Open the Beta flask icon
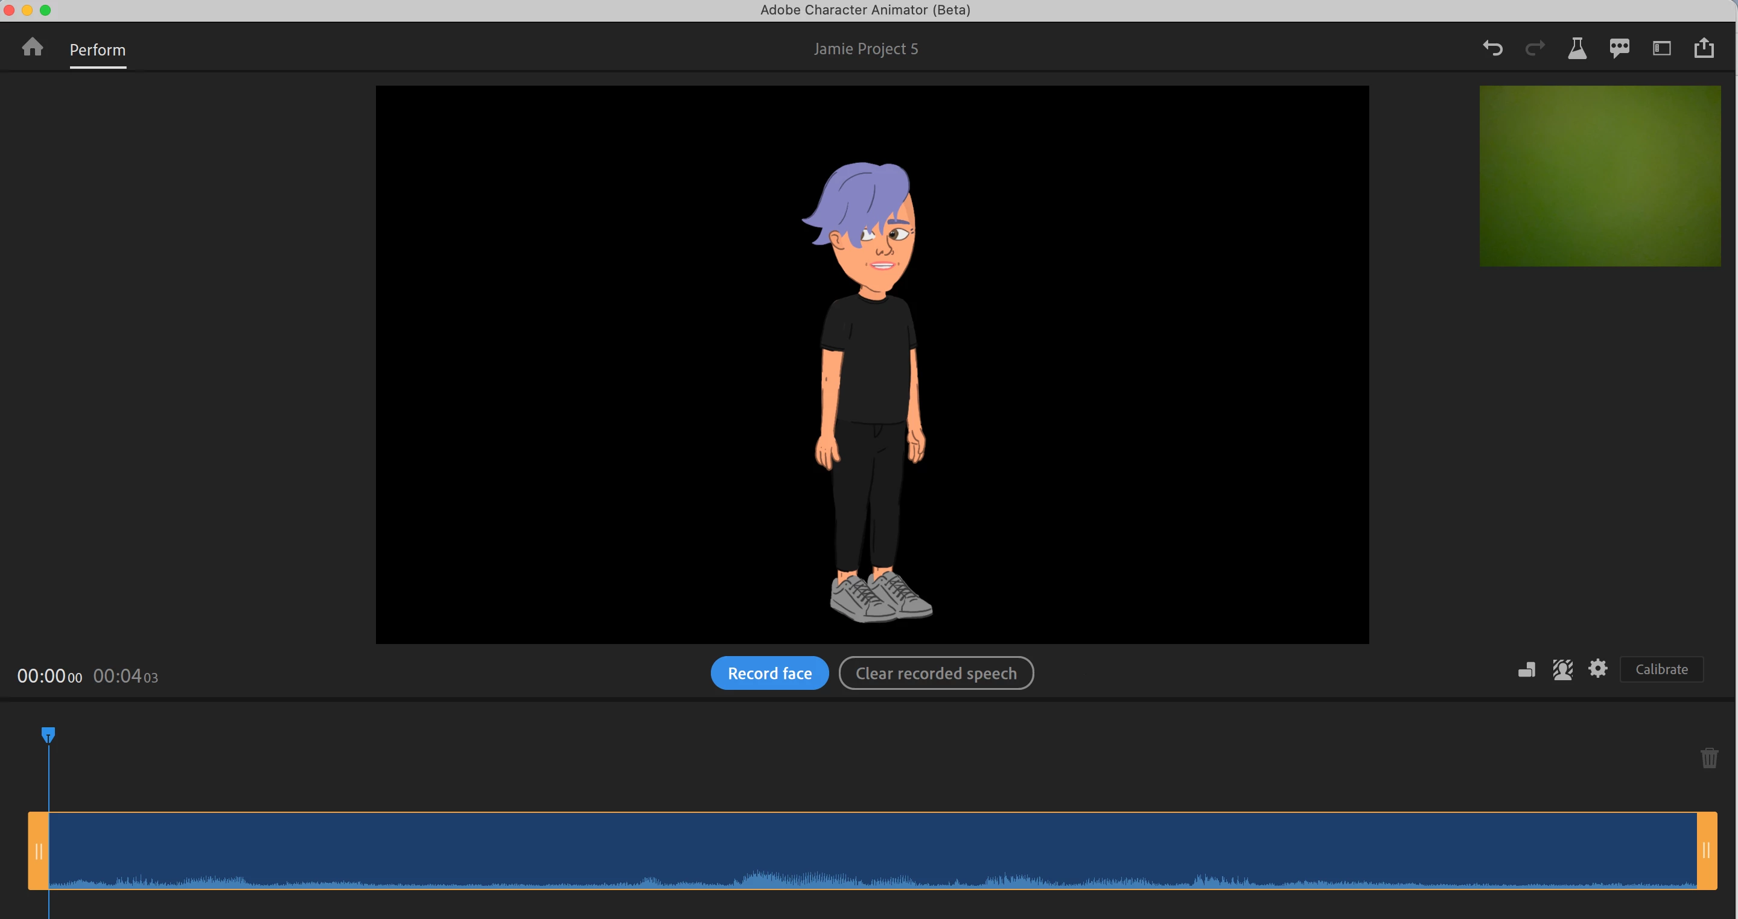 (x=1577, y=48)
